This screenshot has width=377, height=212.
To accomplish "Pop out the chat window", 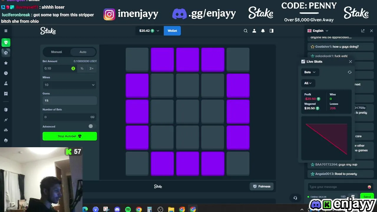I will coord(363,31).
